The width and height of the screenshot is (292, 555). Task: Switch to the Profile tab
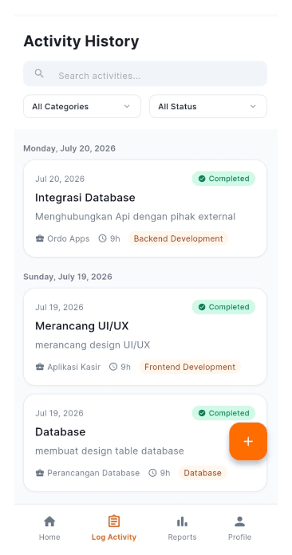[239, 528]
